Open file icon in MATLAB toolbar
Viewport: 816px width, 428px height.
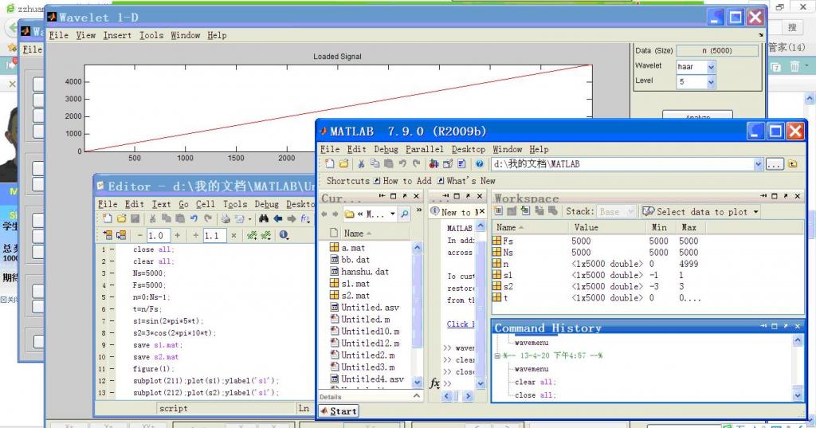(x=343, y=163)
